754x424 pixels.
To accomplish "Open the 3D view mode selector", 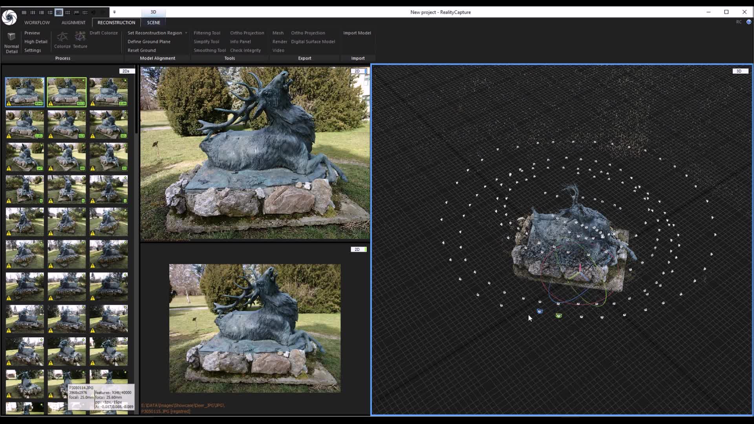I will pos(740,71).
